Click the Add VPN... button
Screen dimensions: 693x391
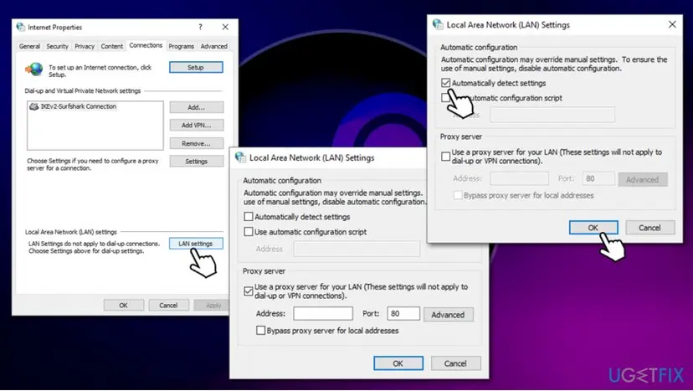pyautogui.click(x=196, y=126)
